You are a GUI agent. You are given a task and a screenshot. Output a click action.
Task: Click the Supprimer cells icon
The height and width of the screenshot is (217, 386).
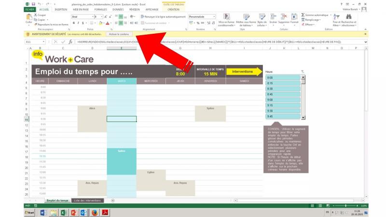(x=284, y=19)
